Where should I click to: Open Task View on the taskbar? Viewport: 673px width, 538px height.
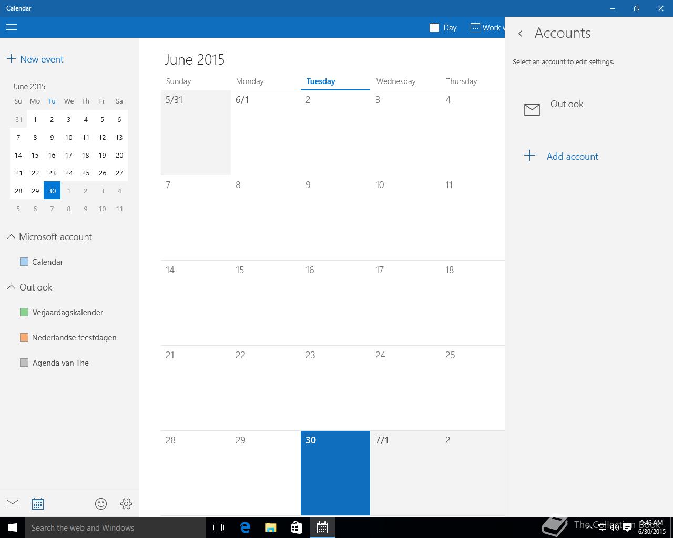[x=219, y=527]
